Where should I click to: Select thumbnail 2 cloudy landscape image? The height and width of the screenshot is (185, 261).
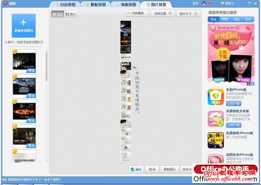[x=24, y=86]
